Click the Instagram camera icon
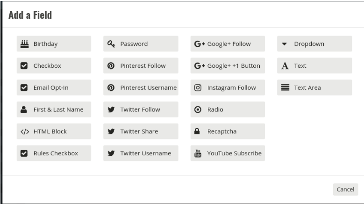The image size is (364, 204). point(198,87)
